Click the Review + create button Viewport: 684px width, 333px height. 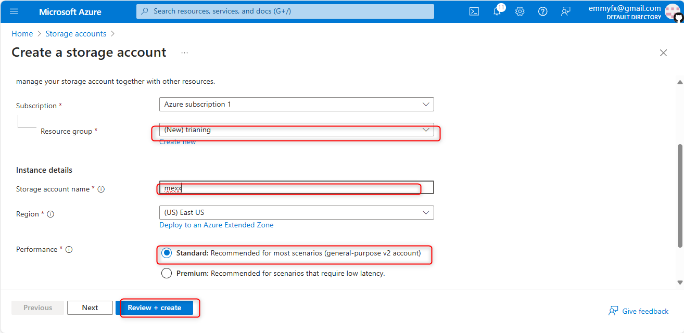[154, 308]
